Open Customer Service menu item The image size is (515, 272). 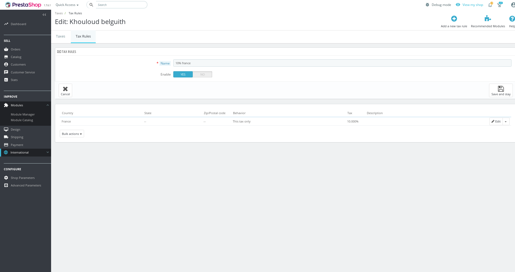23,72
